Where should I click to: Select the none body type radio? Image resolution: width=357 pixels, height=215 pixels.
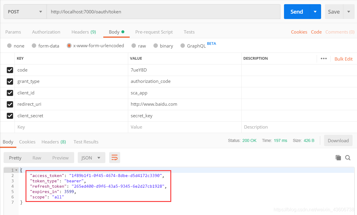pyautogui.click(x=9, y=46)
